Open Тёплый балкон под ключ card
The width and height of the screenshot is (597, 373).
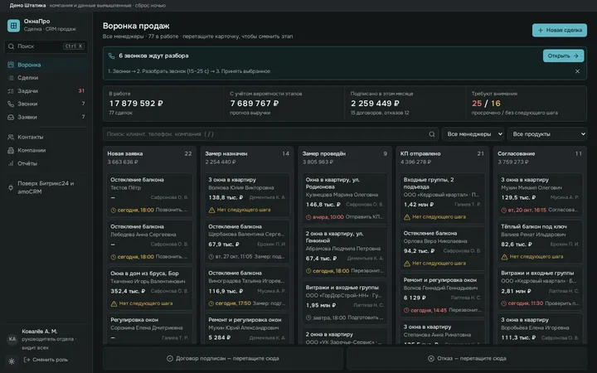coord(541,242)
